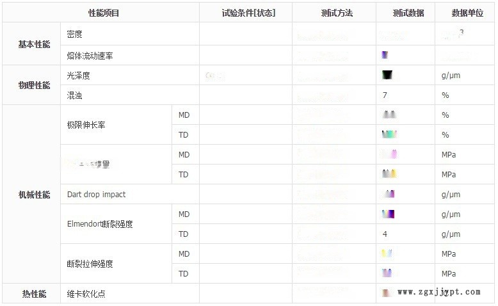Screen dimensions: 498x306
Task: Click the 密度 row label
Action: [x=75, y=34]
